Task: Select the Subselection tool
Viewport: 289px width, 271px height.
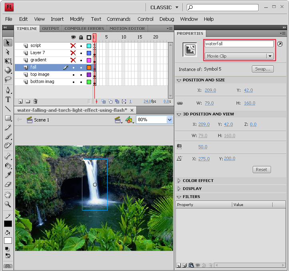Action: pyautogui.click(x=8, y=52)
